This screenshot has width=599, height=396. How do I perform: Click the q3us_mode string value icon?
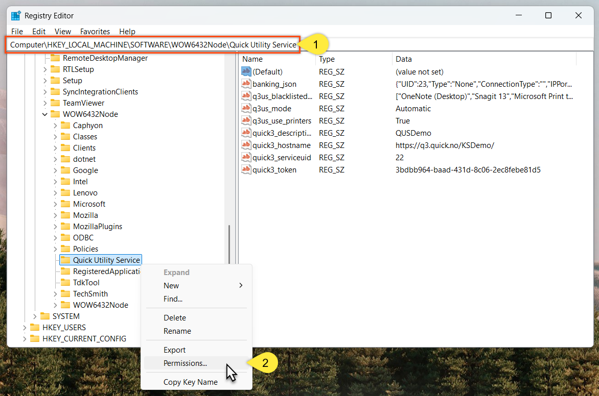pyautogui.click(x=246, y=108)
